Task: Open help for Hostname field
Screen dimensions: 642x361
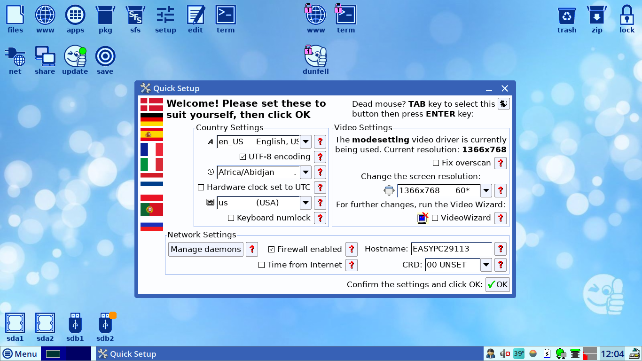Action: 501,249
